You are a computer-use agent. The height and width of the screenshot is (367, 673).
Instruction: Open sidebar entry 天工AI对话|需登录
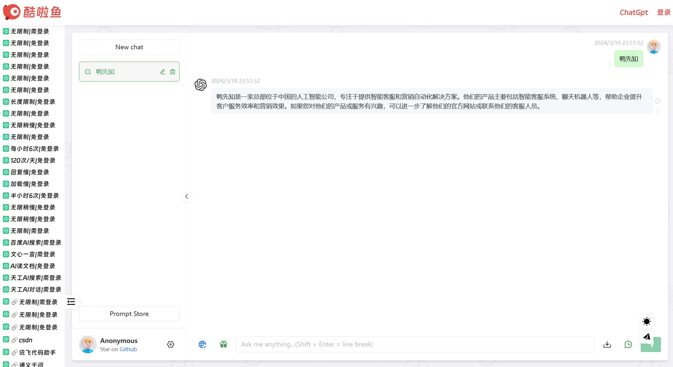[x=32, y=290]
